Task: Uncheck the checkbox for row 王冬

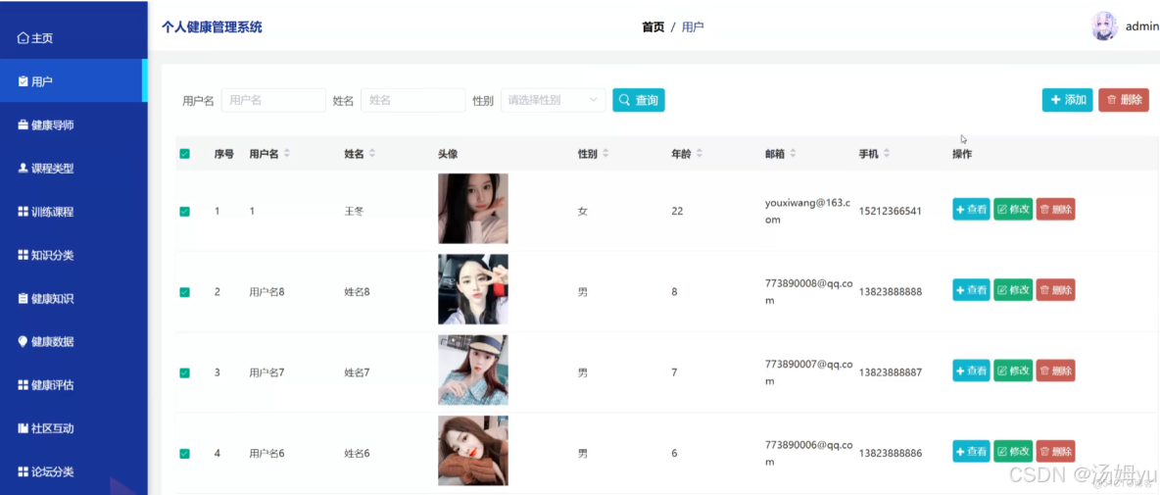Action: coord(185,212)
